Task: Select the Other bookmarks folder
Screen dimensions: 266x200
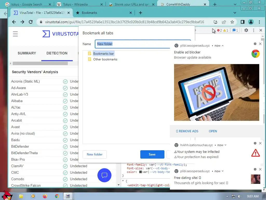Action: tap(105, 59)
